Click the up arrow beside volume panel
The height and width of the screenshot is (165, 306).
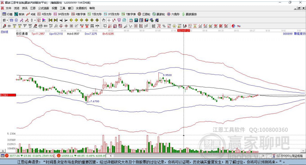pos(3,151)
